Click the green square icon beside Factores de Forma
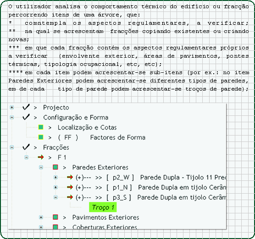 point(41,137)
